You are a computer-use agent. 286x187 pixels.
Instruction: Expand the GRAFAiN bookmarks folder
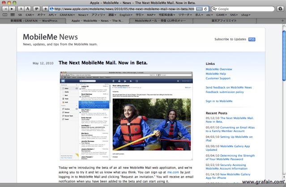pyautogui.click(x=67, y=15)
